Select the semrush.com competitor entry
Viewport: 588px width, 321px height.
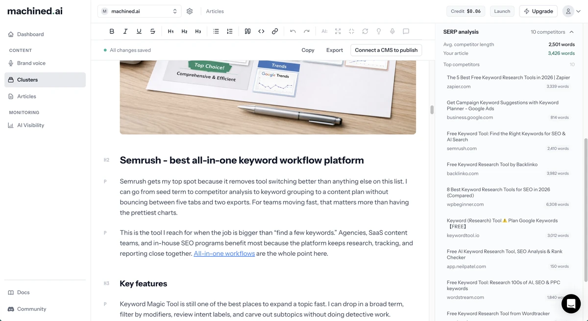[x=508, y=141]
